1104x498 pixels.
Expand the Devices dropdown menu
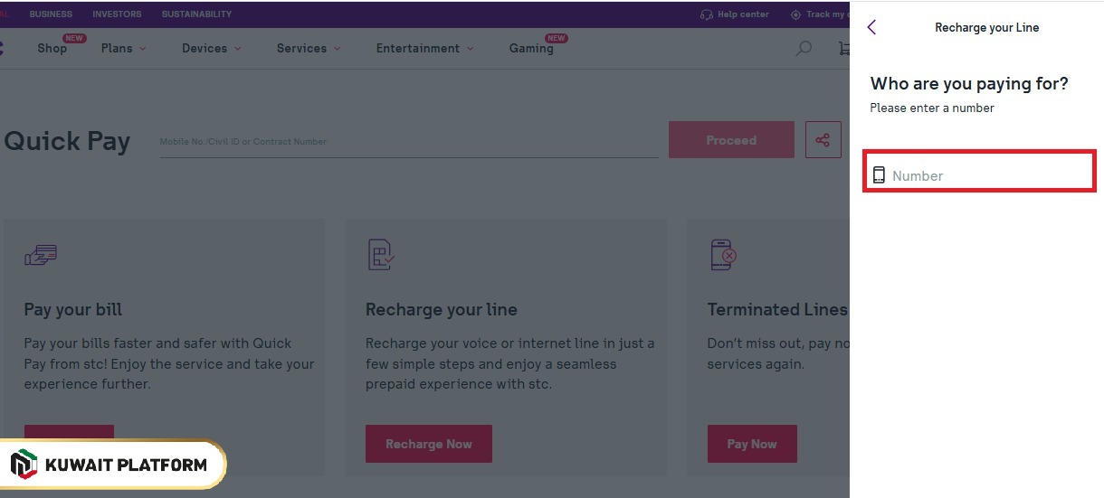[211, 49]
